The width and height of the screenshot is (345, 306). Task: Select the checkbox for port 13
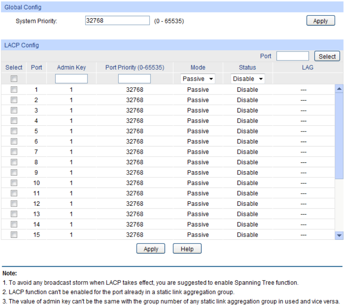(14, 214)
